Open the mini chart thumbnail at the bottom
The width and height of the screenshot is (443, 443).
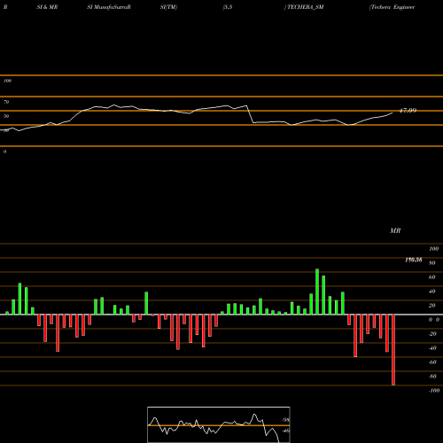[x=219, y=424]
